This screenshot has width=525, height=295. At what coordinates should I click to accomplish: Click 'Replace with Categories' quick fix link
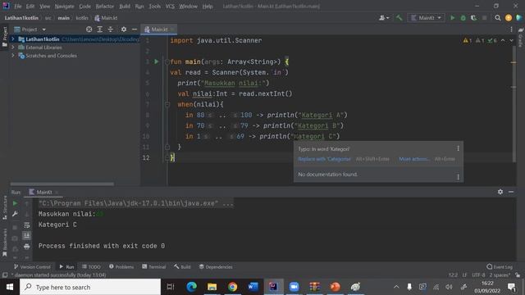[x=324, y=159]
